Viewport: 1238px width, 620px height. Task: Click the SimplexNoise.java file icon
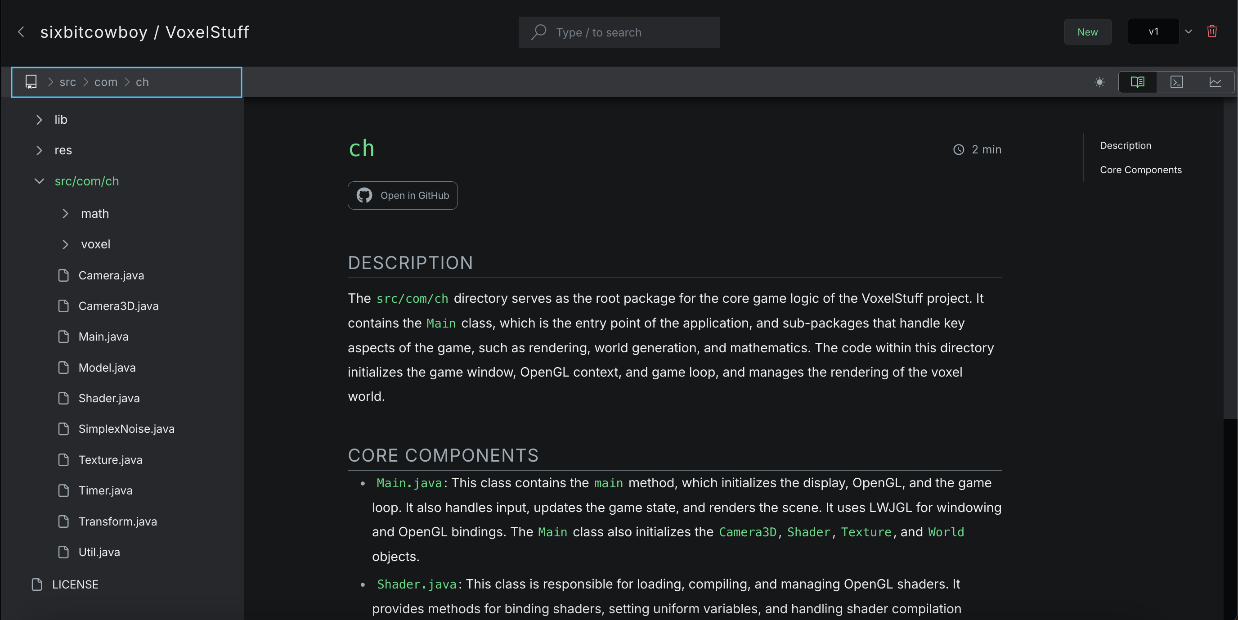(63, 429)
